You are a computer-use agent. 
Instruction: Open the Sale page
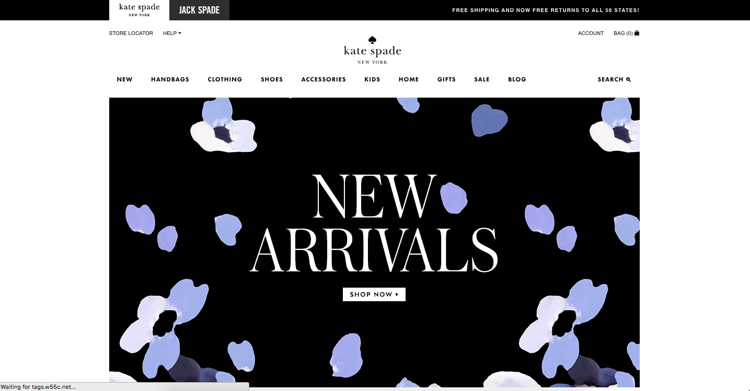tap(482, 79)
